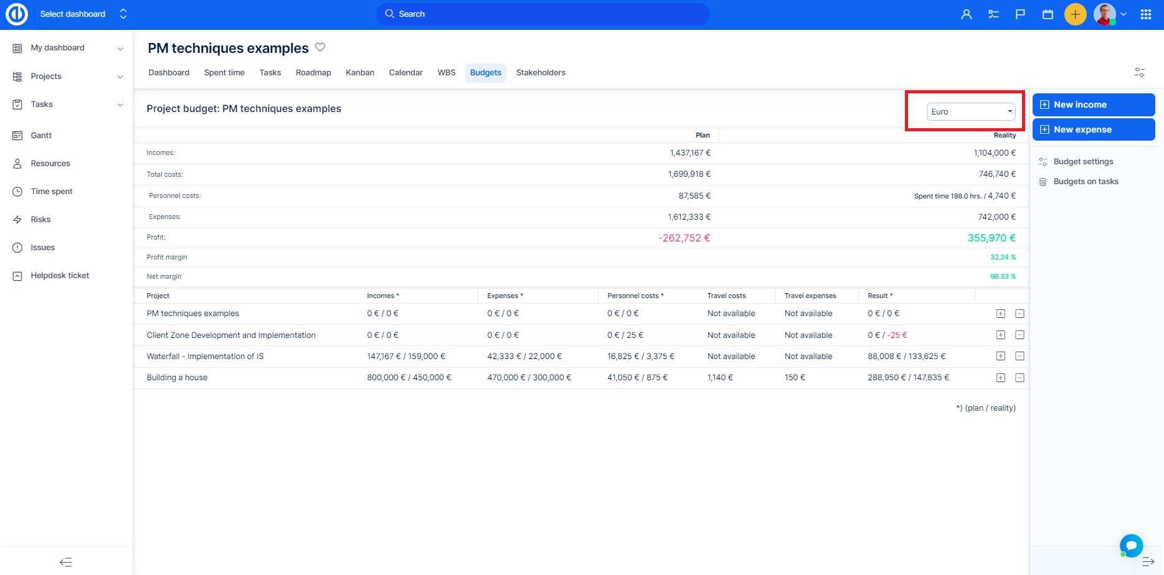Click the heart favorite icon beside project title
Image resolution: width=1164 pixels, height=575 pixels.
(320, 47)
